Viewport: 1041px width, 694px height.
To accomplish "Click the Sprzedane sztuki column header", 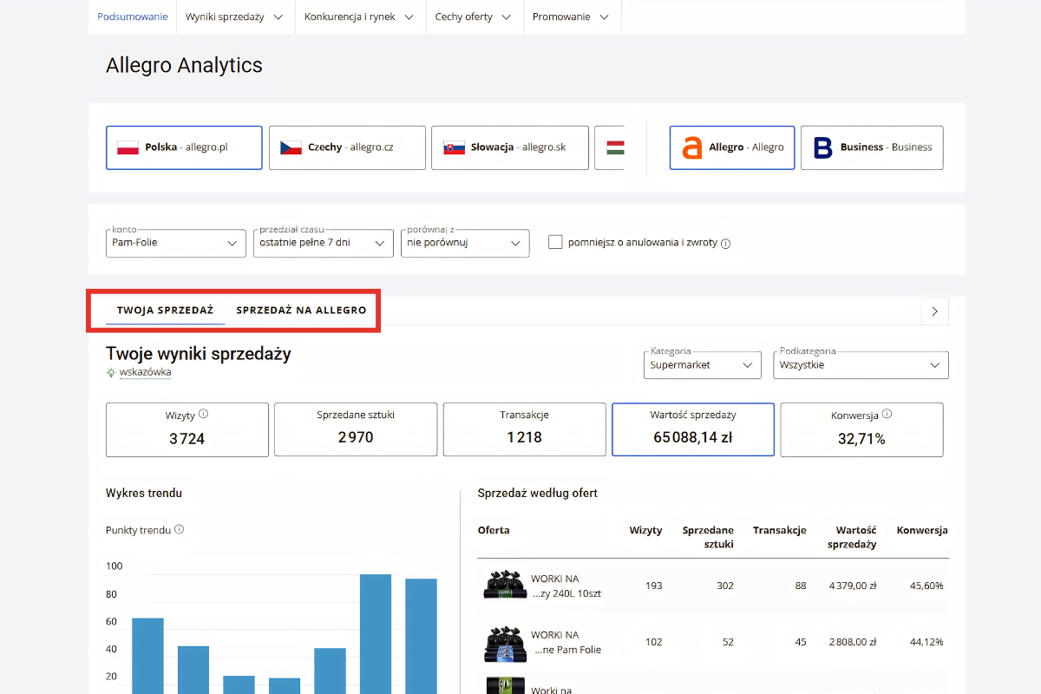I will (x=708, y=537).
